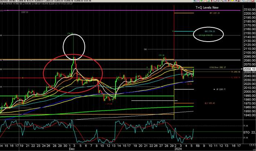Click the 2210.00 price axis label
Image resolution: width=256 pixels, height=151 pixels.
[x=249, y=10]
